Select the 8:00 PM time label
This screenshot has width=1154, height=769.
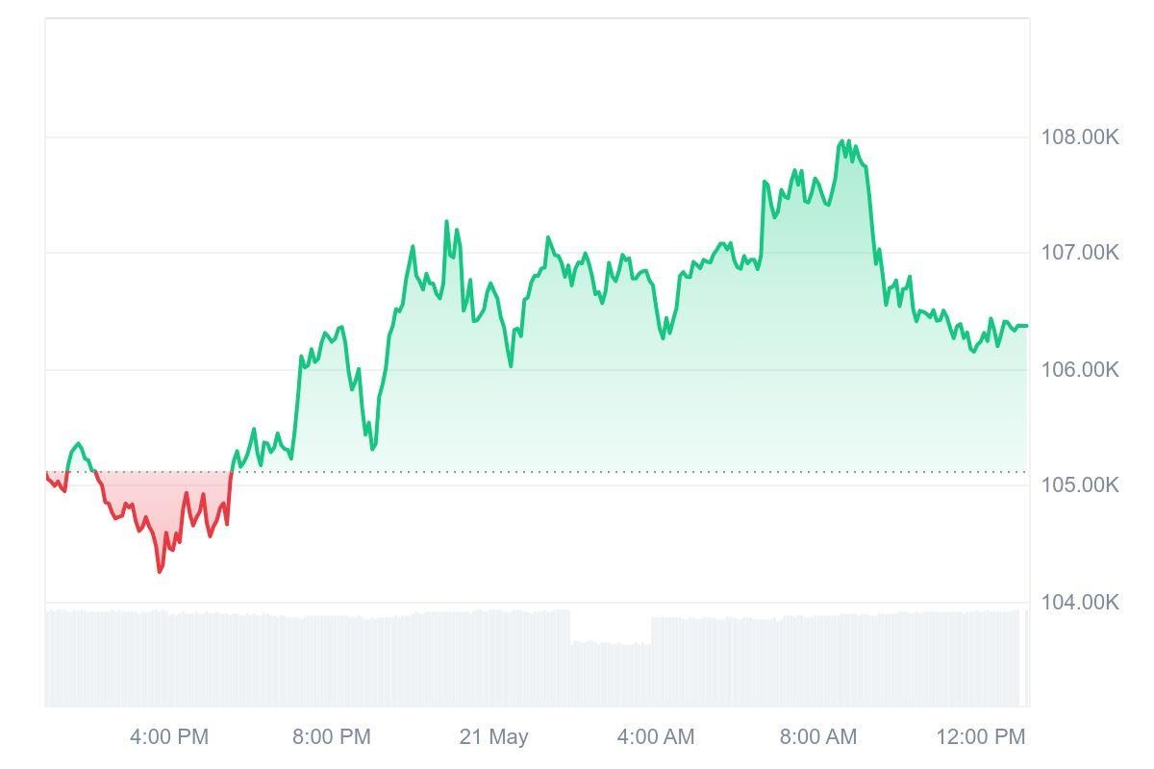tap(332, 737)
